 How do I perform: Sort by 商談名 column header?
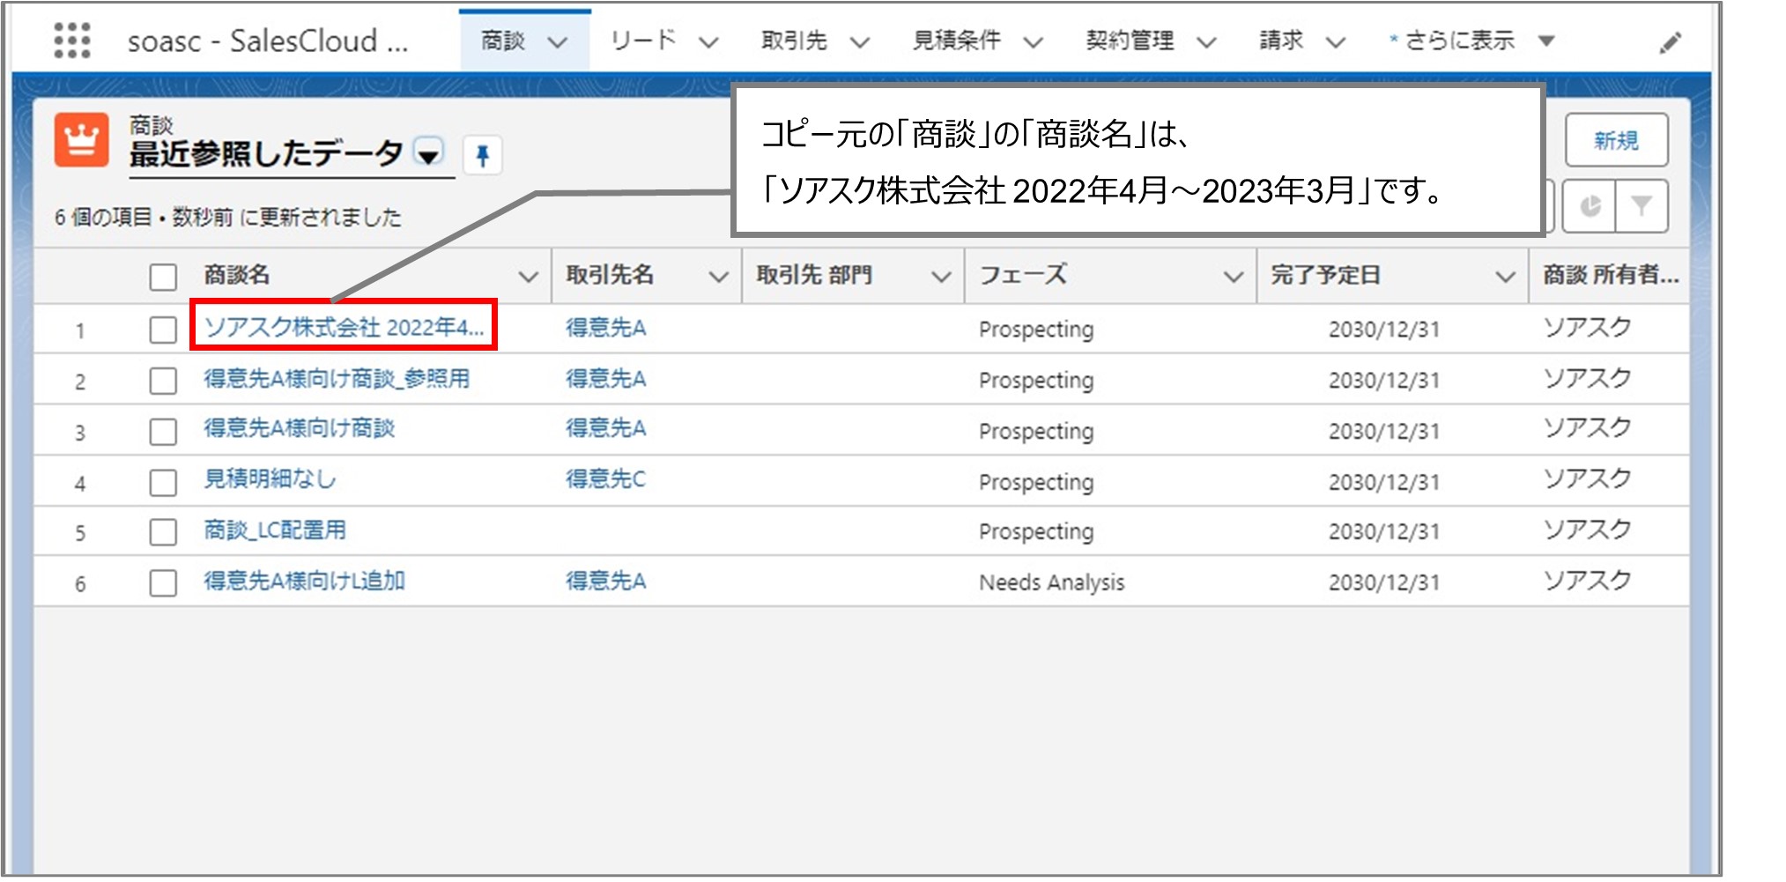click(237, 275)
